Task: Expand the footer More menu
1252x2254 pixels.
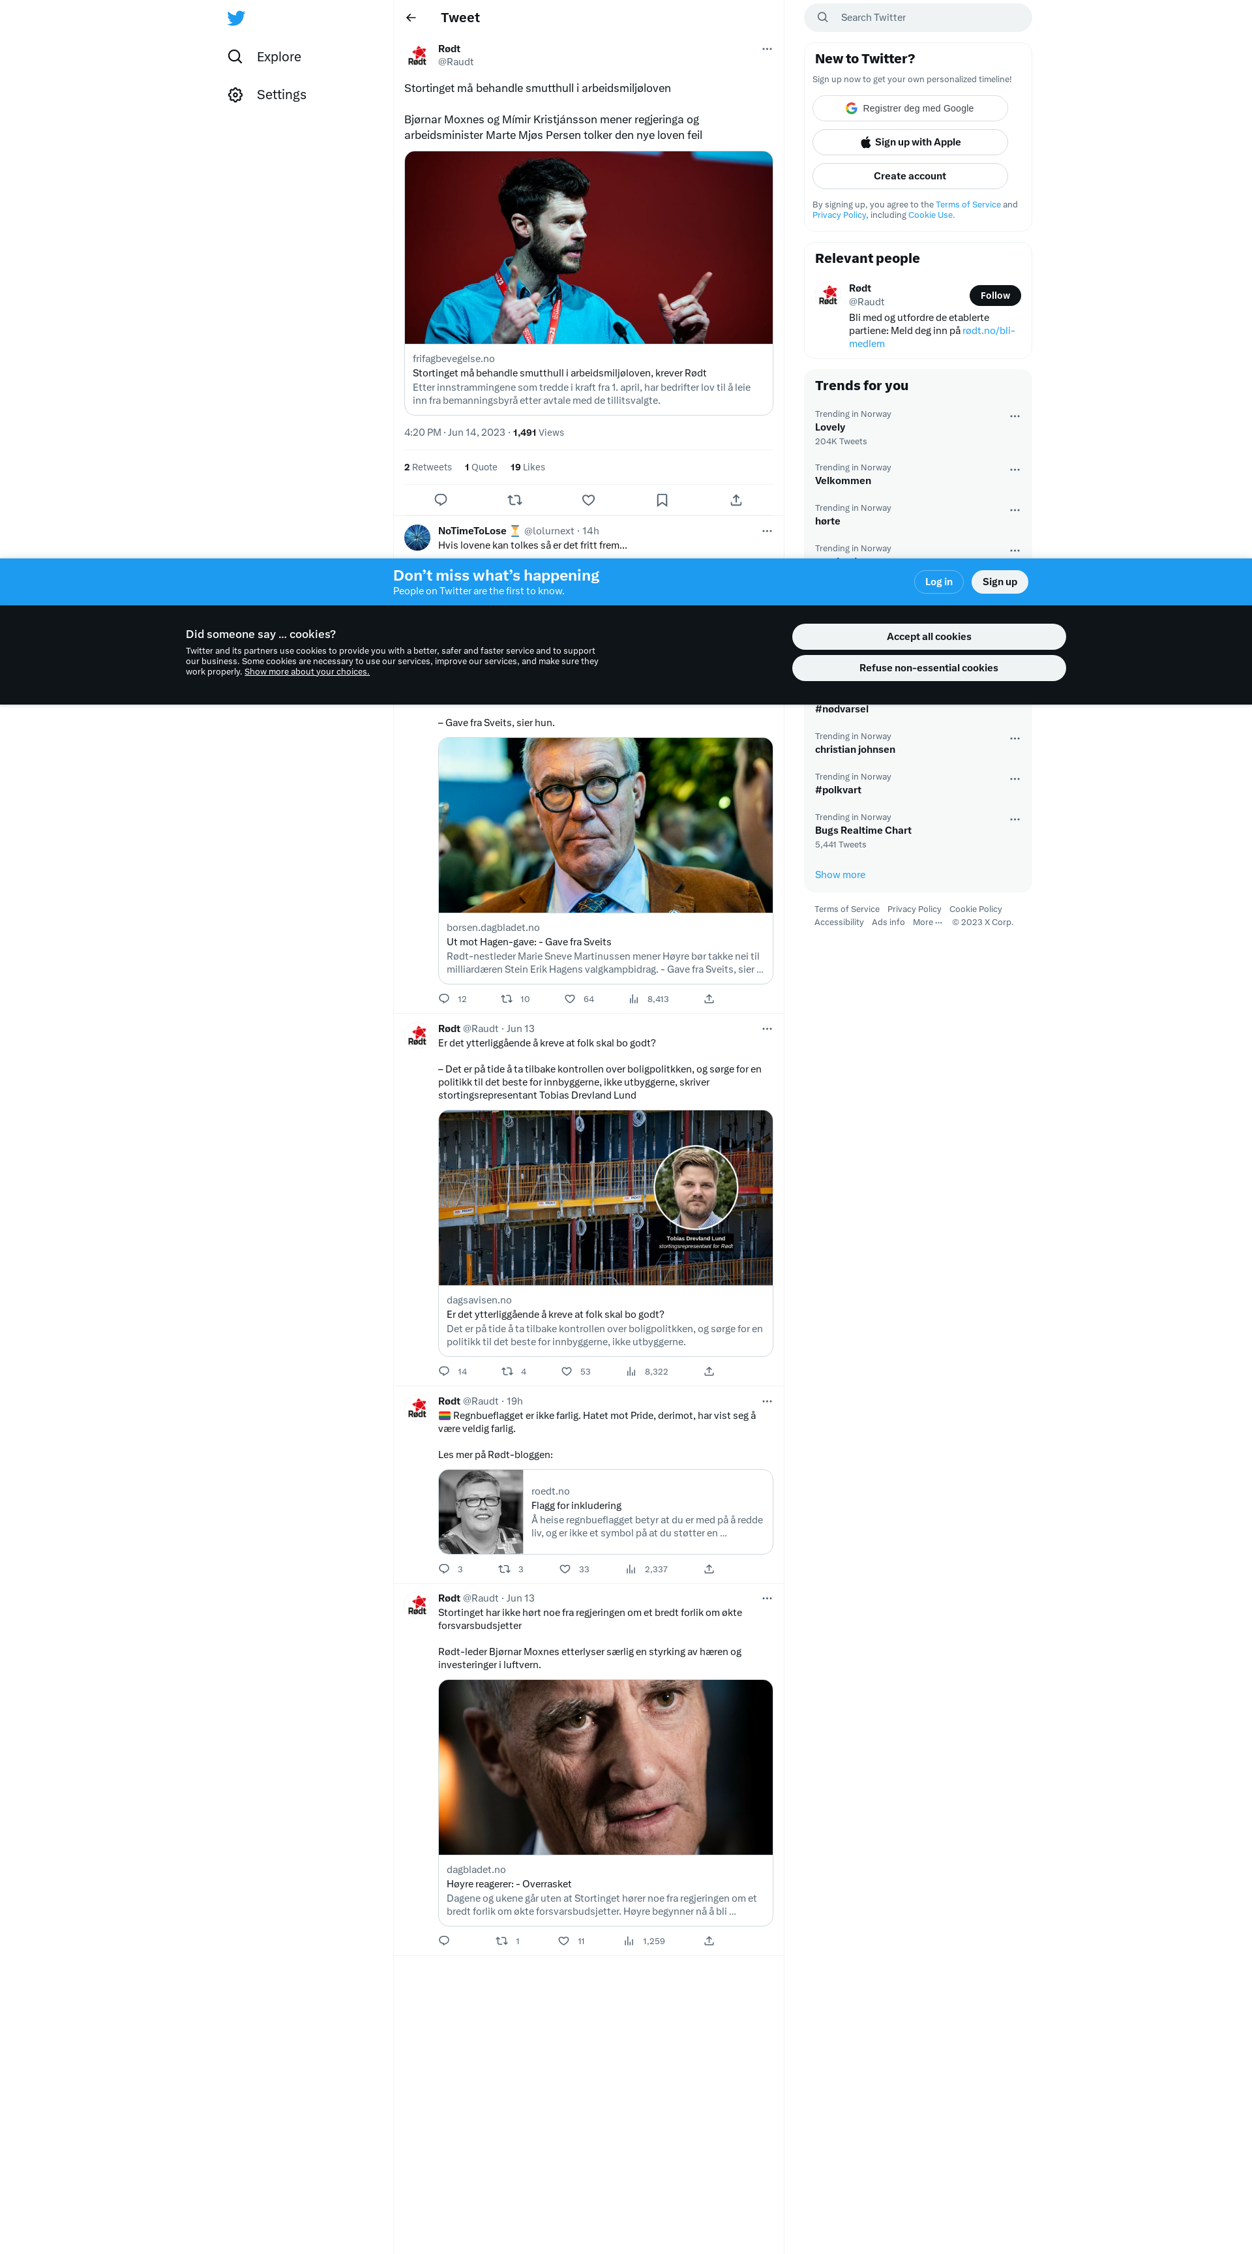Action: (x=927, y=922)
